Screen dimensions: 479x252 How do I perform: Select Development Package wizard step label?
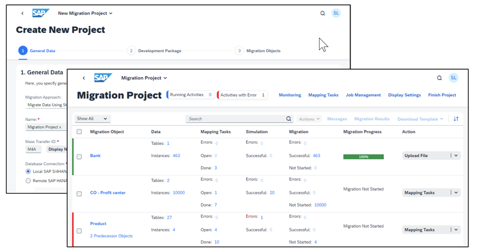(159, 51)
